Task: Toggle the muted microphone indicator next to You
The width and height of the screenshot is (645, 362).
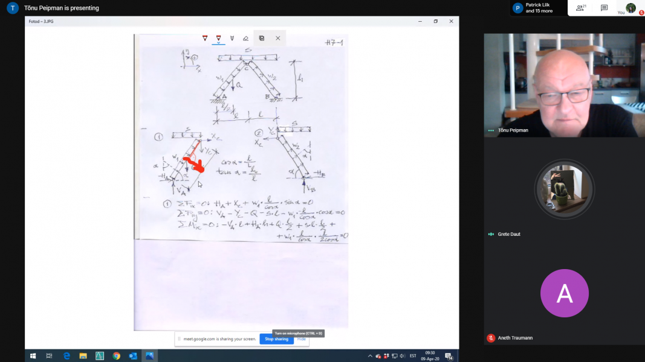Action: (641, 12)
